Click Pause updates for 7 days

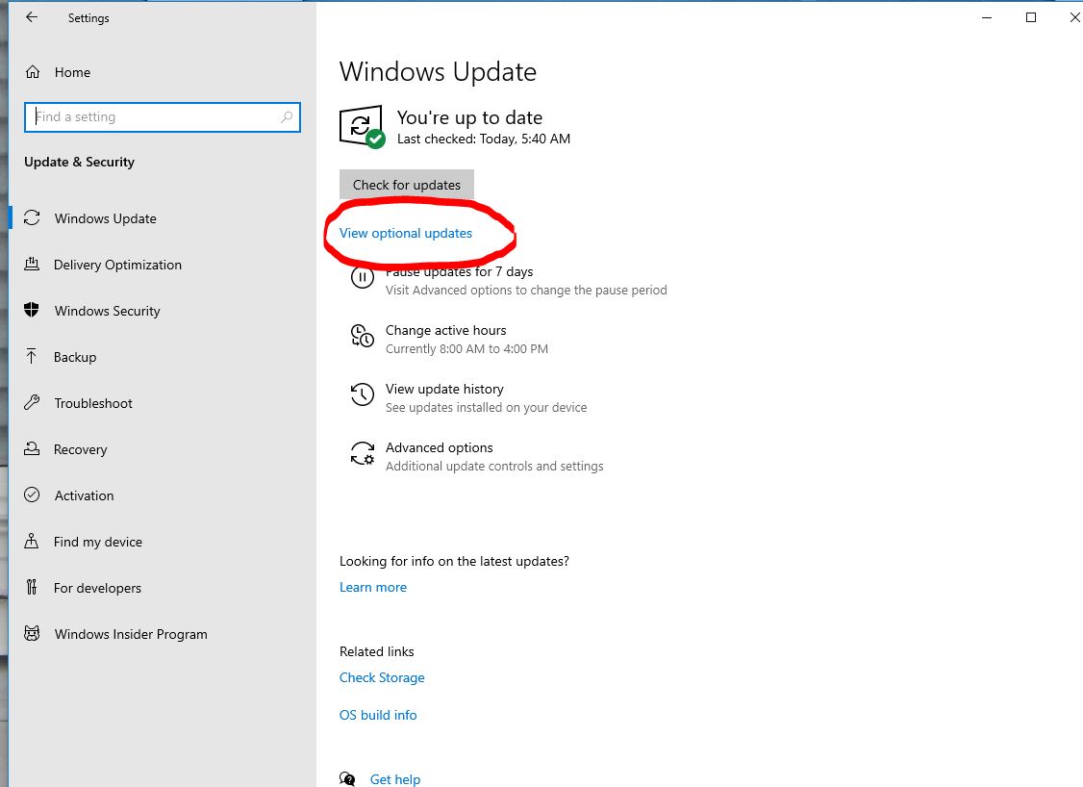coord(460,271)
